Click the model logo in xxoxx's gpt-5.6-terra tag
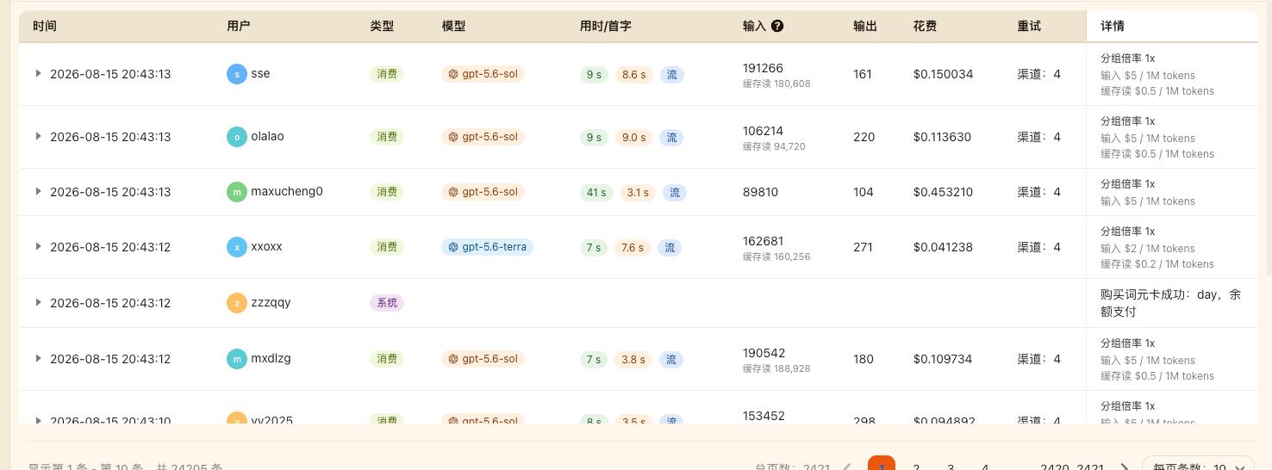Screen dimensions: 1272x470 (453, 247)
